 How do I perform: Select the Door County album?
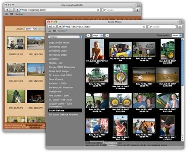(x=56, y=79)
